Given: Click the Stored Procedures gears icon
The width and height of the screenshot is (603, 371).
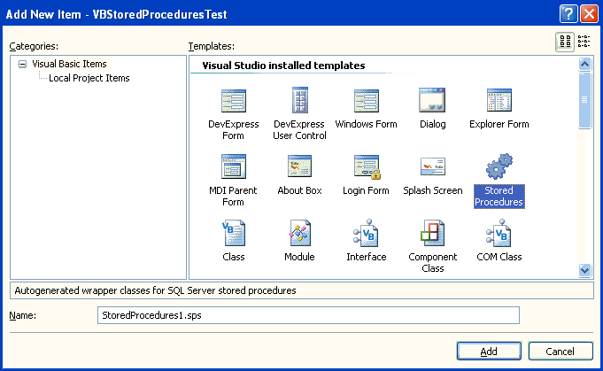Looking at the screenshot, I should [499, 166].
